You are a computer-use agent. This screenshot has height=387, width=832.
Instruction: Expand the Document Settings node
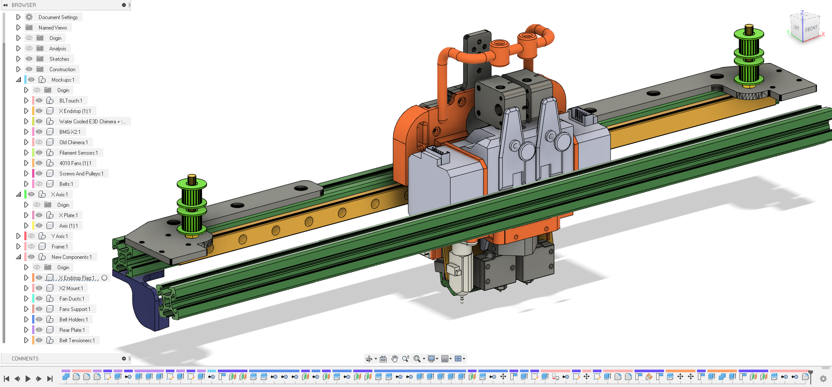(18, 17)
